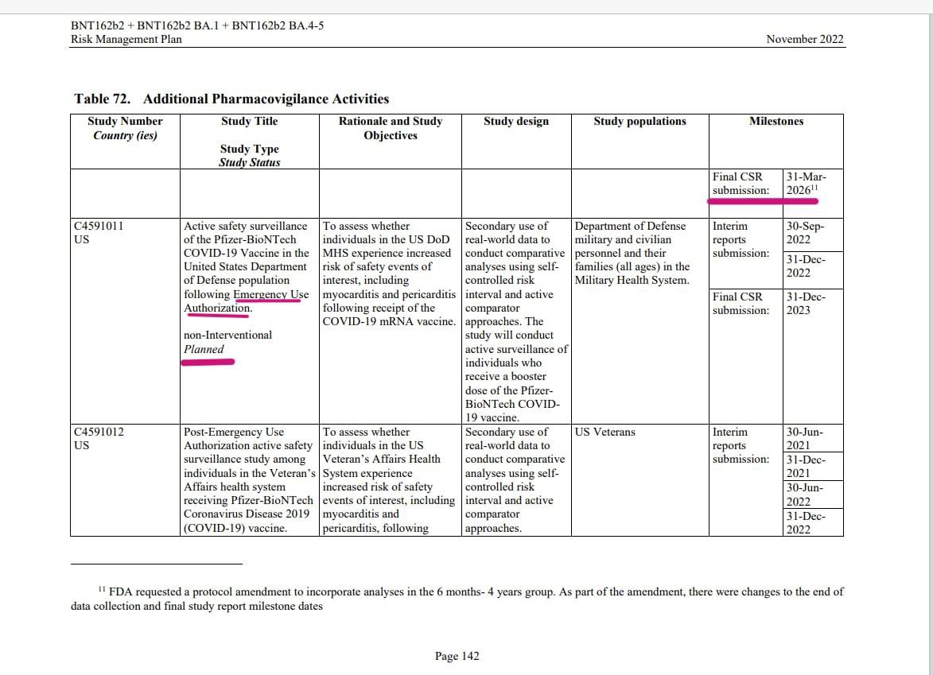Select the '31-Dec-2023' final CSR date

tap(806, 303)
